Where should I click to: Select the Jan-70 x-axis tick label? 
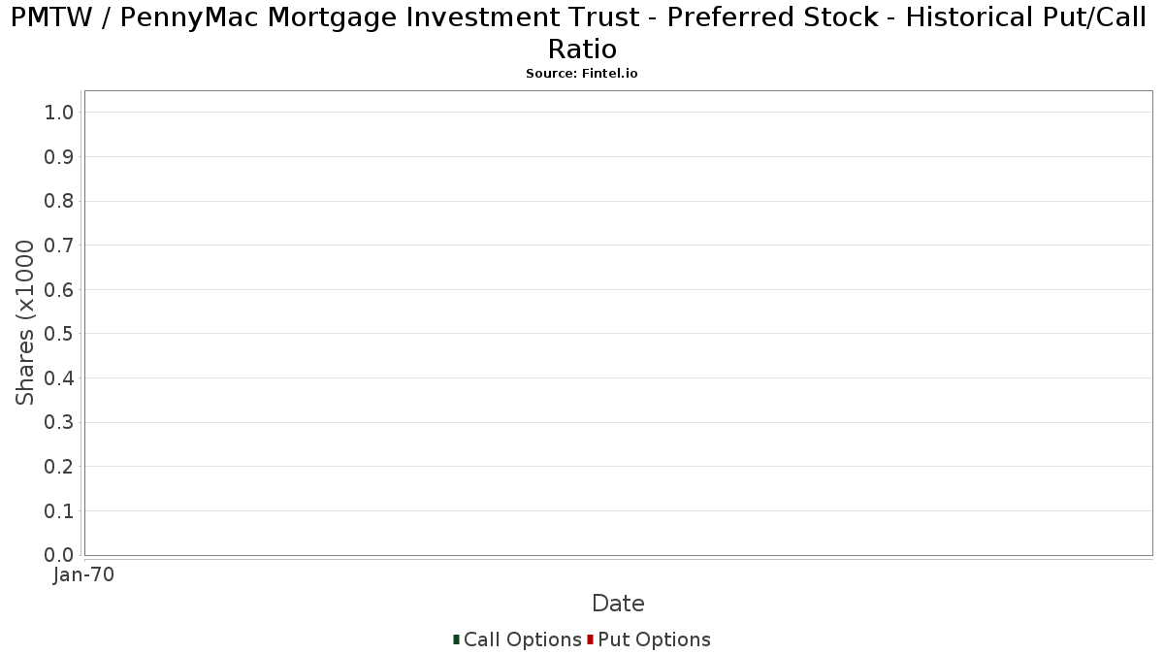83,574
